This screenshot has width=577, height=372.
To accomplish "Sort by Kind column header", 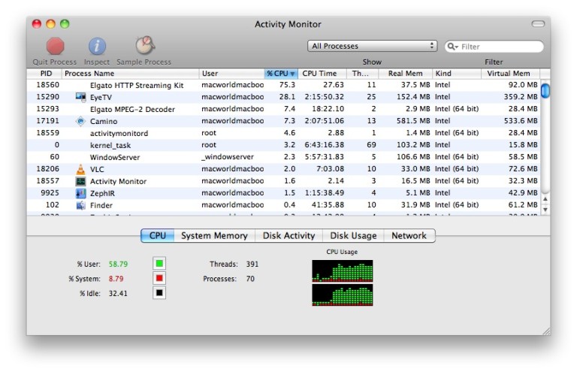I will [x=457, y=73].
